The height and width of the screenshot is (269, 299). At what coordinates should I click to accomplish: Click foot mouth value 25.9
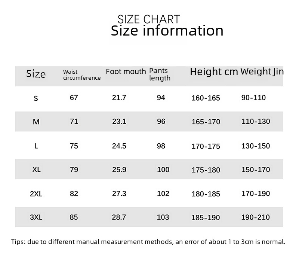pos(119,170)
